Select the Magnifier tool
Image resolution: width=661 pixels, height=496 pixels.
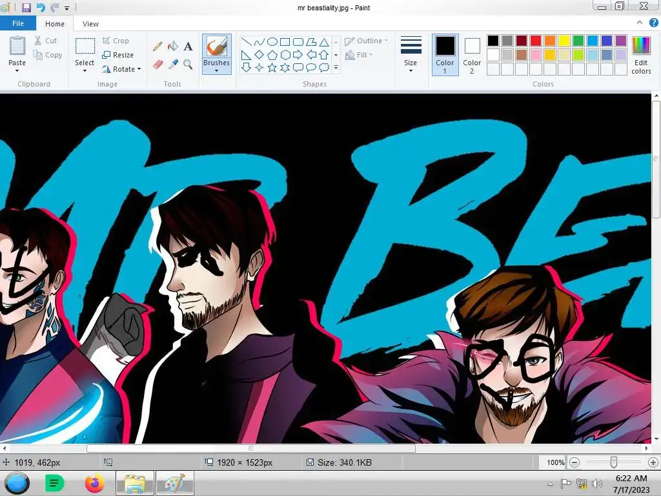pyautogui.click(x=188, y=64)
